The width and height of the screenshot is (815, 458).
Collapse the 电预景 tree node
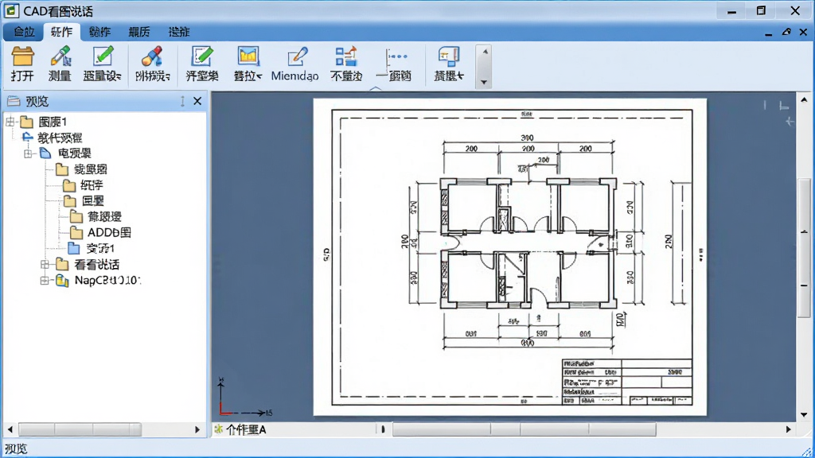pos(28,153)
